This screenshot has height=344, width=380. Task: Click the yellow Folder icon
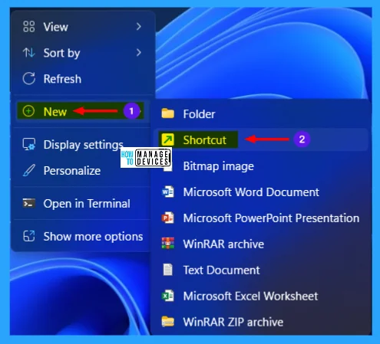(168, 113)
